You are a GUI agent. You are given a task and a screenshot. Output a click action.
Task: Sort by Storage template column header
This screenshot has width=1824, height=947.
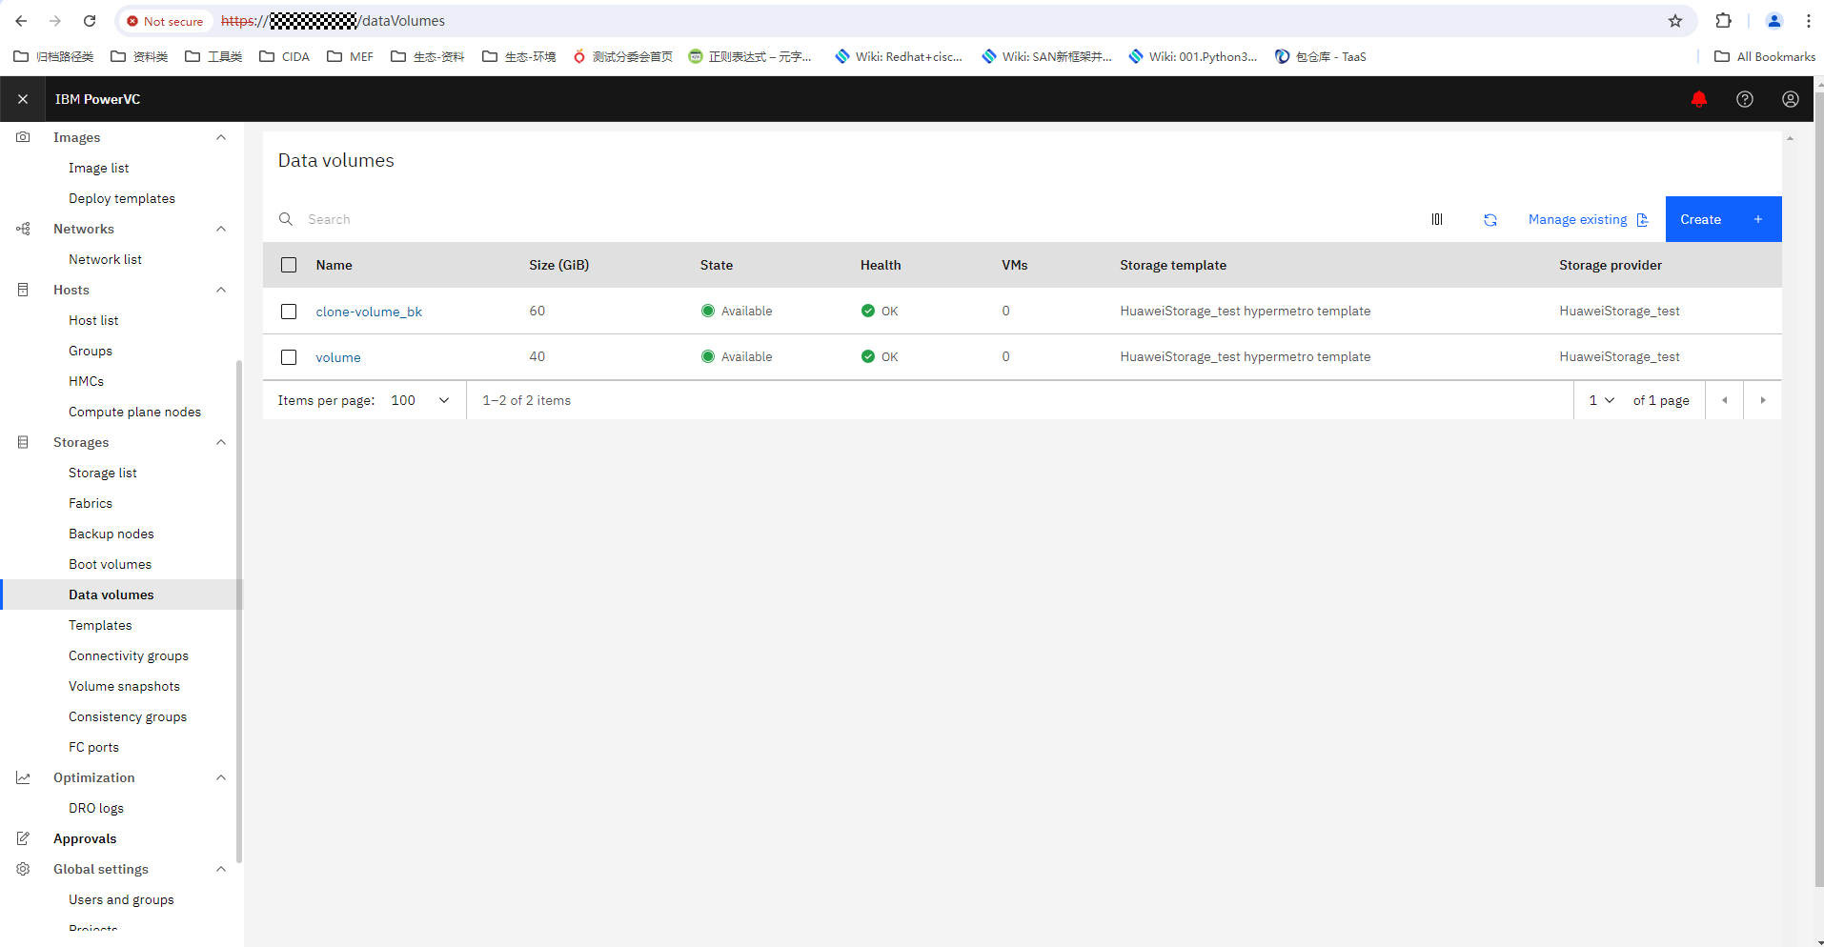(x=1173, y=265)
